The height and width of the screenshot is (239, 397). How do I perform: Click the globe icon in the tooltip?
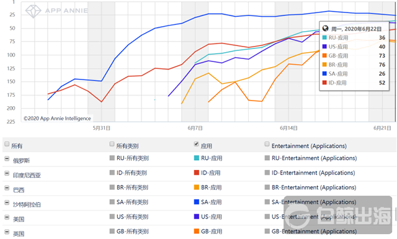pyautogui.click(x=325, y=29)
